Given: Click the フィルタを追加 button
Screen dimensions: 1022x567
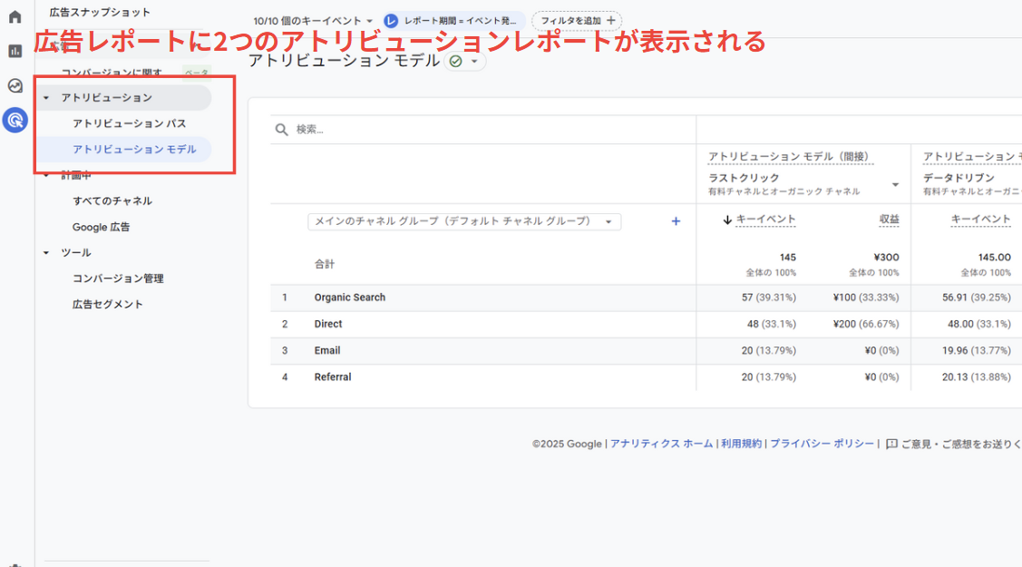Looking at the screenshot, I should point(577,21).
